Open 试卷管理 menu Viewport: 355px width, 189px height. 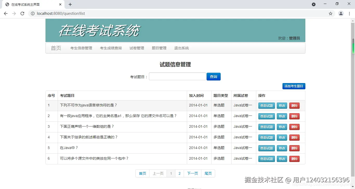(x=137, y=48)
